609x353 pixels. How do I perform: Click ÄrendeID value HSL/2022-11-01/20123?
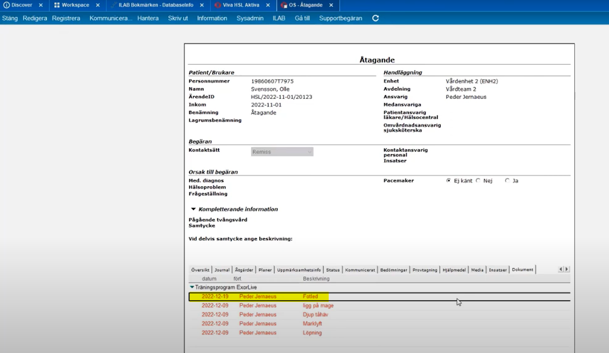pos(282,97)
